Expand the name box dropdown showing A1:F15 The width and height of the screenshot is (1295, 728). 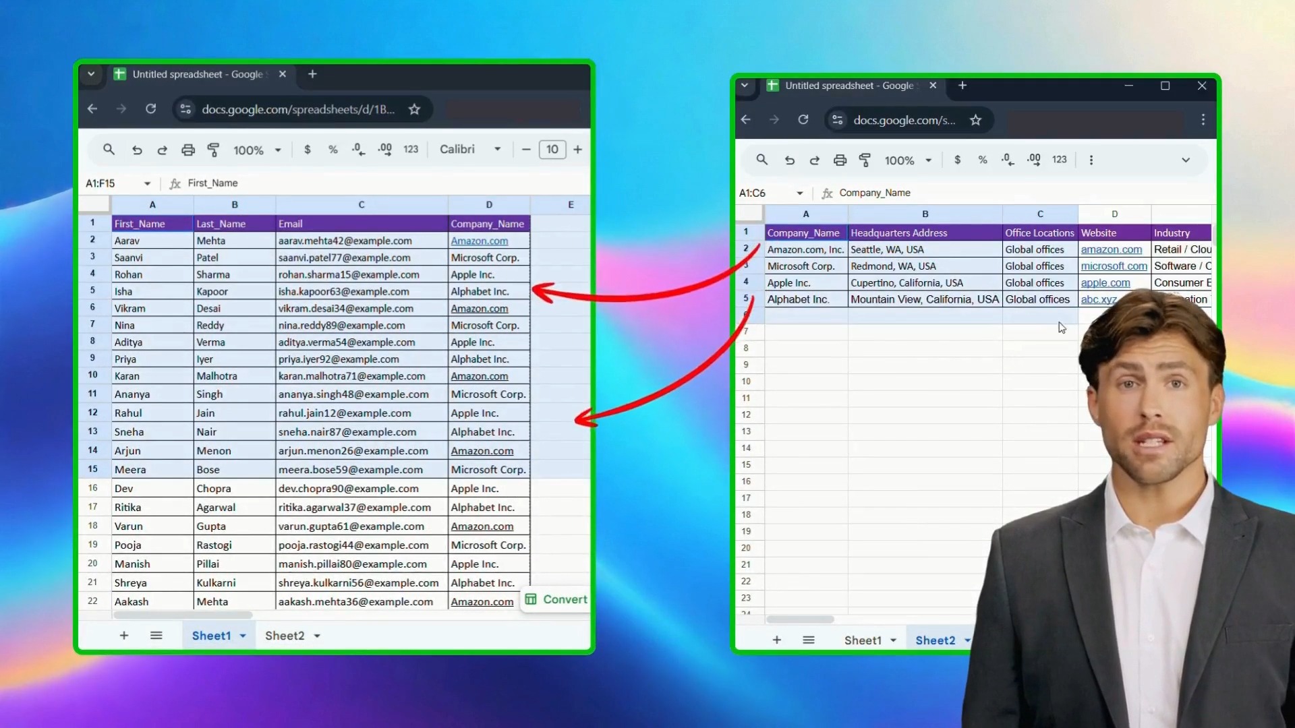[x=147, y=183]
